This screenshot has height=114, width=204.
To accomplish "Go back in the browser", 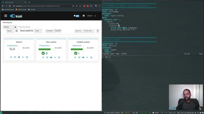I will coord(3,6).
